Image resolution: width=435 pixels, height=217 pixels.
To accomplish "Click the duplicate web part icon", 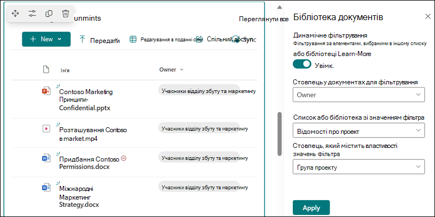I will pyautogui.click(x=49, y=14).
